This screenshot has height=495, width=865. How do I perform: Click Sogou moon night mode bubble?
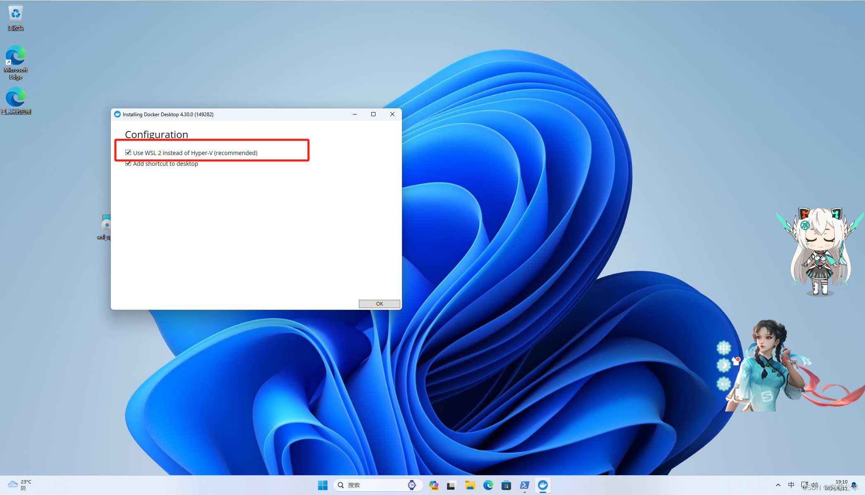pyautogui.click(x=723, y=365)
